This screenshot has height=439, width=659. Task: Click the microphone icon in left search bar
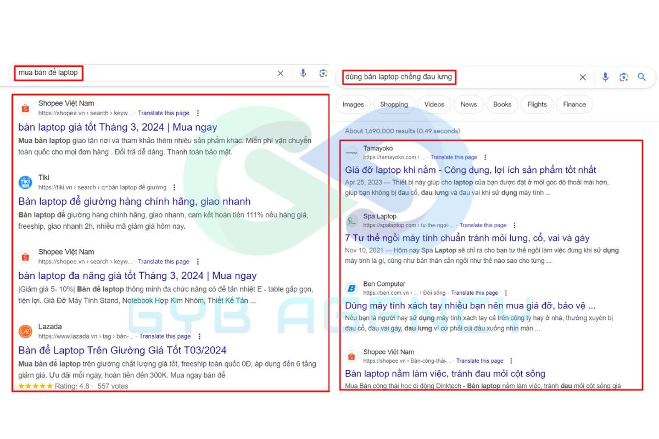pyautogui.click(x=303, y=74)
